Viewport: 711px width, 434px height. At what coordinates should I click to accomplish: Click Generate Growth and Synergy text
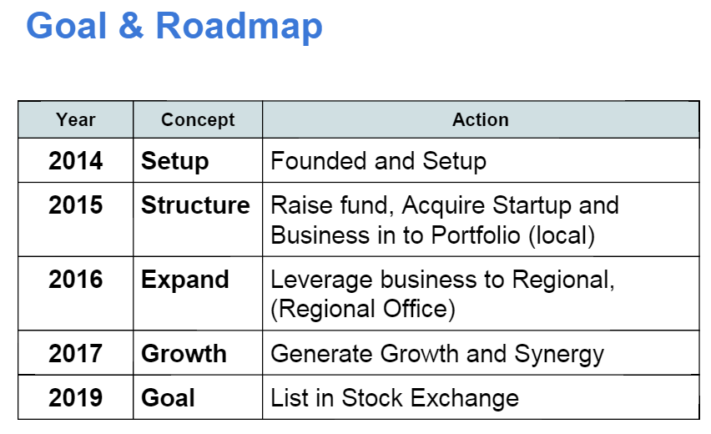point(437,354)
